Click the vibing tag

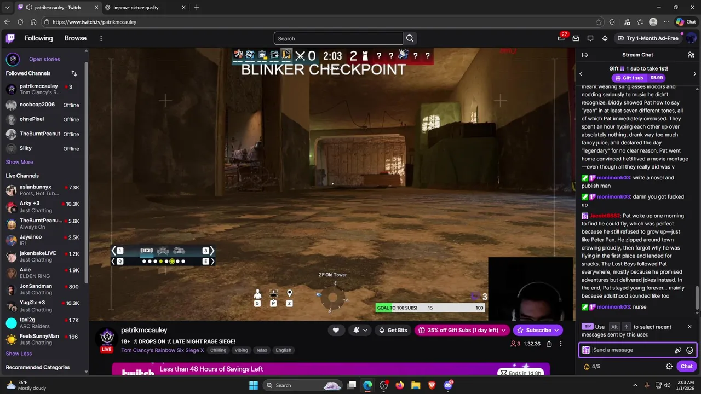click(x=242, y=350)
